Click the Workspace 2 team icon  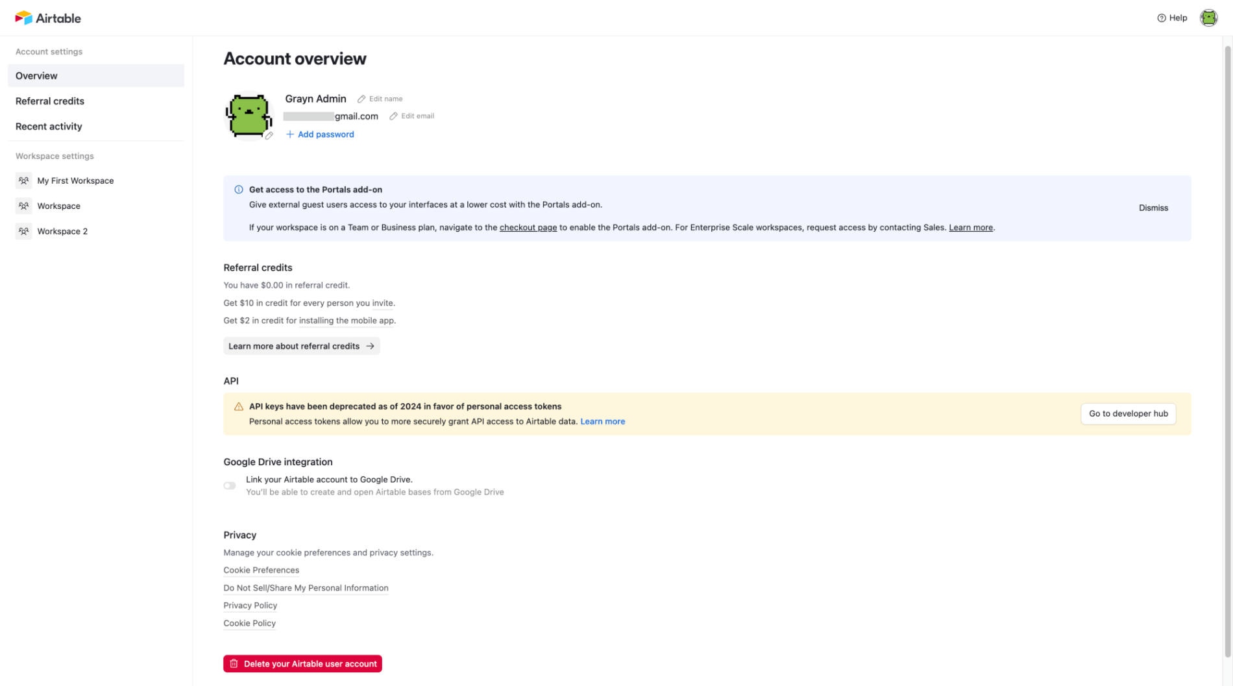click(x=23, y=231)
